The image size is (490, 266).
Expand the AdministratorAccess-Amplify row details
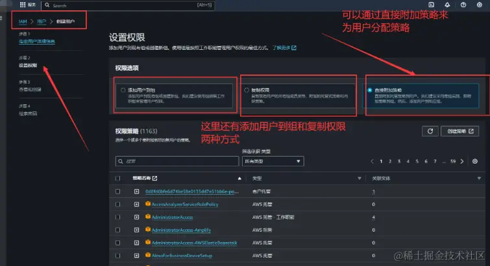click(136, 230)
